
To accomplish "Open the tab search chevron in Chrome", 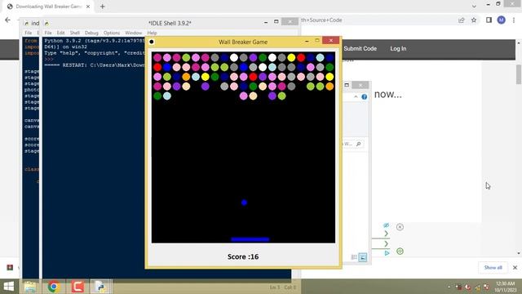I will point(474,6).
